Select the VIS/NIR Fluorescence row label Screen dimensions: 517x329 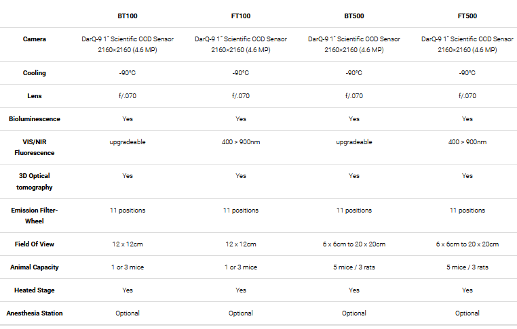pyautogui.click(x=35, y=148)
